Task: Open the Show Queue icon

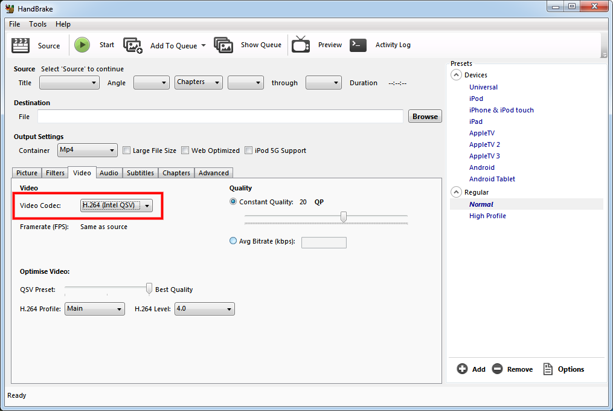Action: pyautogui.click(x=223, y=45)
